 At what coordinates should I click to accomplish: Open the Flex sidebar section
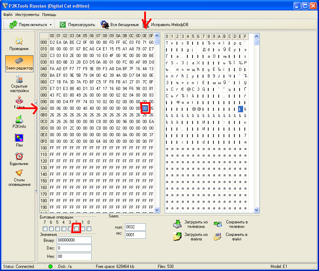tap(19, 140)
